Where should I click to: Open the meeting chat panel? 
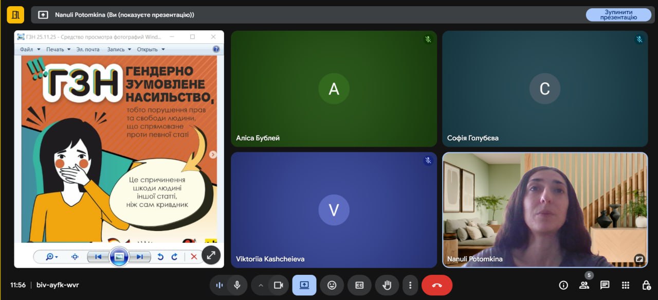click(605, 285)
